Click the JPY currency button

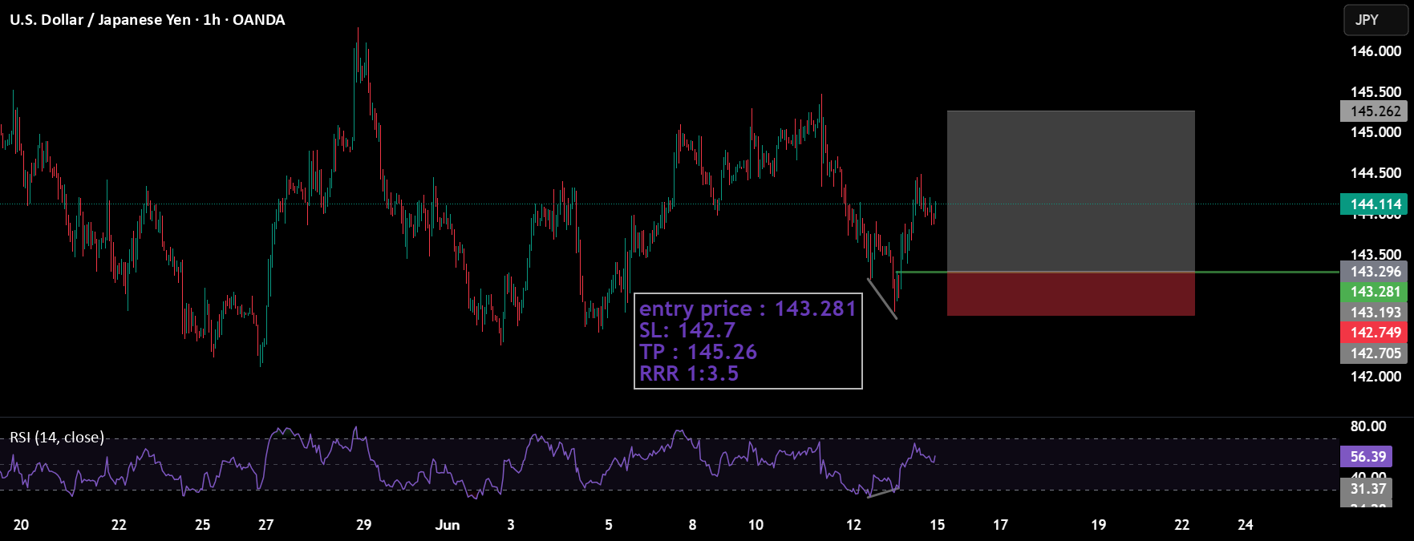(x=1376, y=20)
